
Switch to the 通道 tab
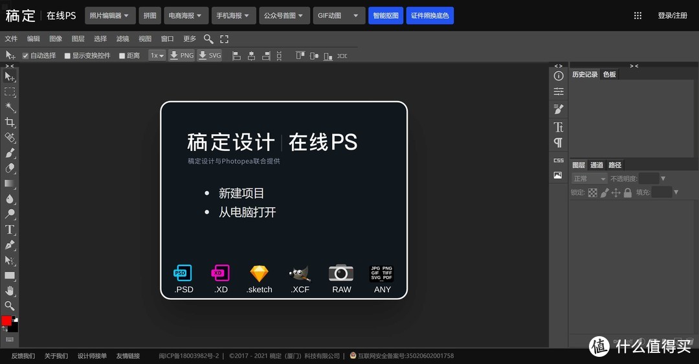(x=597, y=165)
